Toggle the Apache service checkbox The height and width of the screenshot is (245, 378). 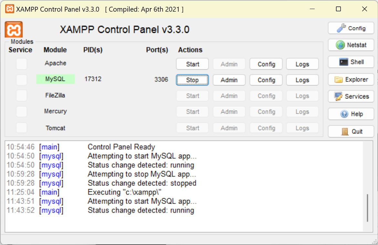[x=22, y=64]
